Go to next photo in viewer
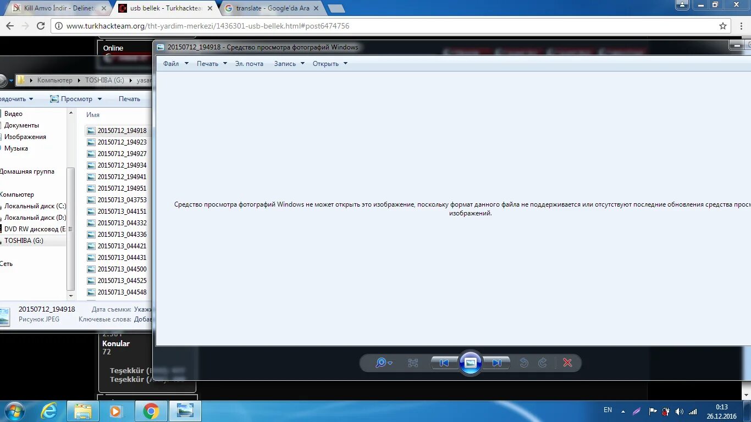The height and width of the screenshot is (422, 751). tap(497, 363)
